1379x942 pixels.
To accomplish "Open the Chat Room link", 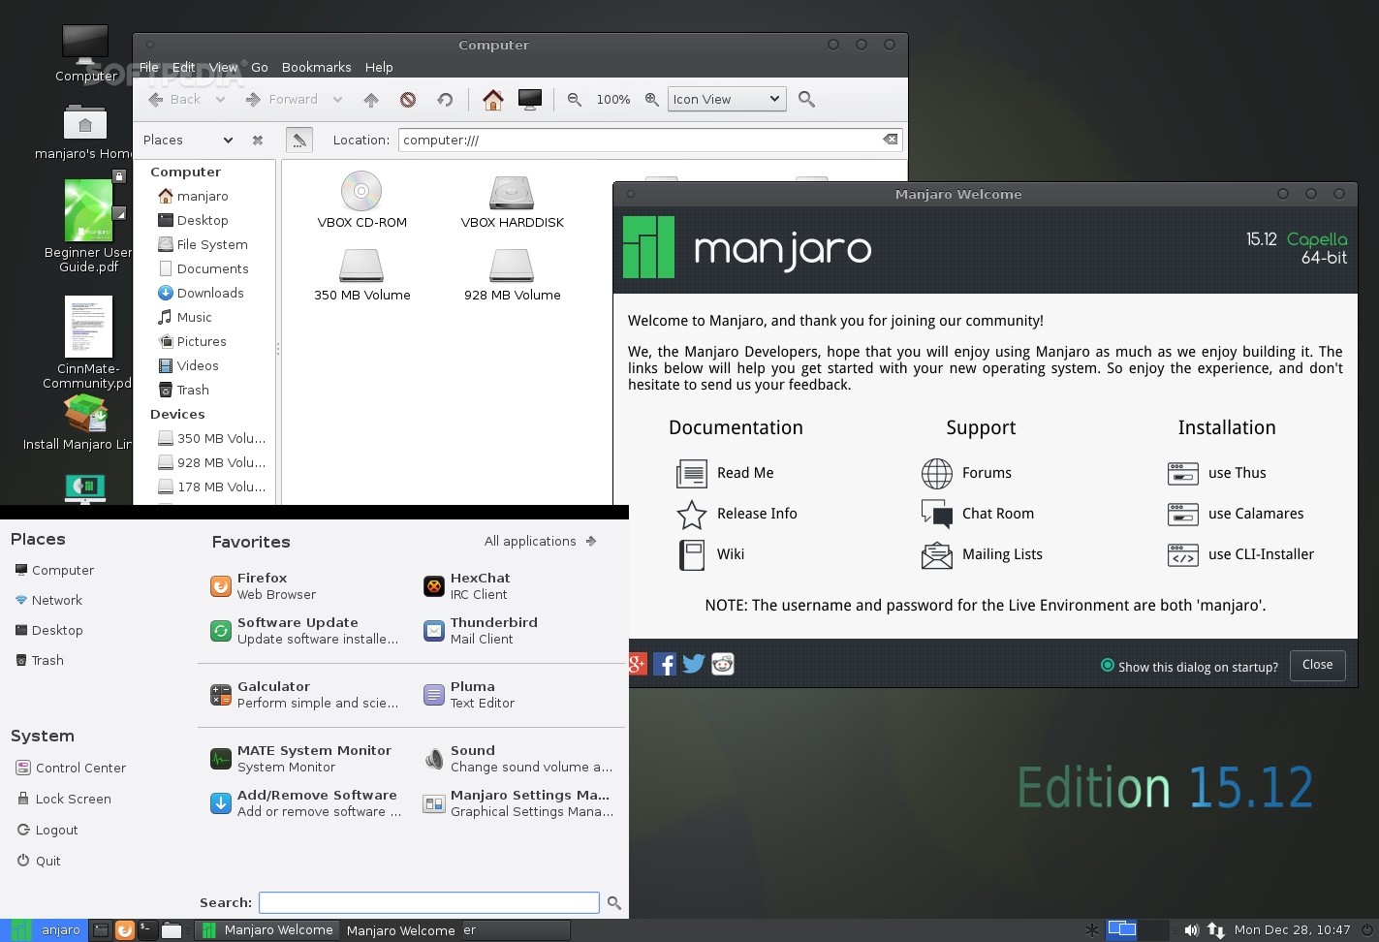I will pos(978,514).
